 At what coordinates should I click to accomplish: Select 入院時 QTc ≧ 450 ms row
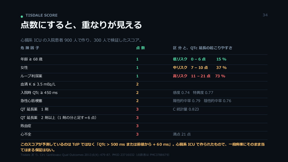pyautogui.click(x=144, y=93)
